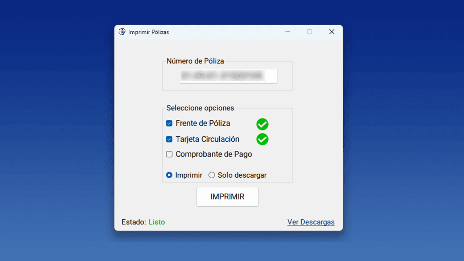464x261 pixels.
Task: Focus the Número de Póliza input field
Action: [229, 76]
